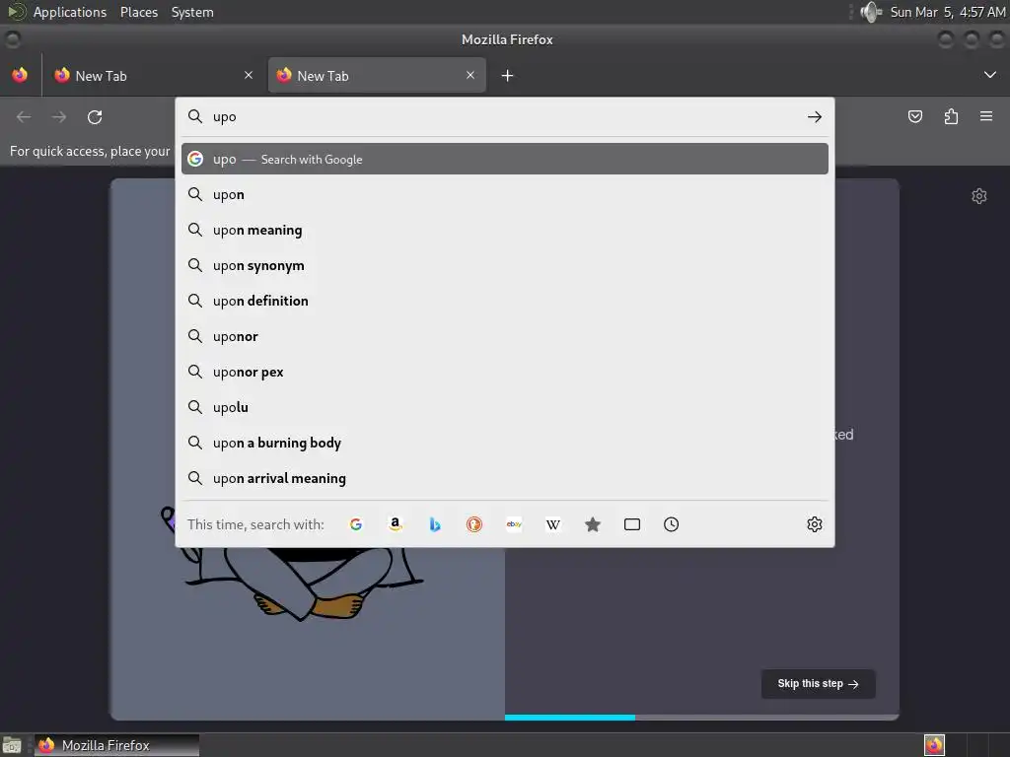Pick 'upon synonym' suggestion
Screen dimensions: 1010x757
504,265
